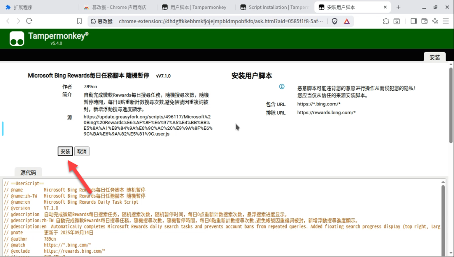The image size is (454, 257).
Task: Open the Leo AI sparkle icon
Action: pyautogui.click(x=435, y=21)
